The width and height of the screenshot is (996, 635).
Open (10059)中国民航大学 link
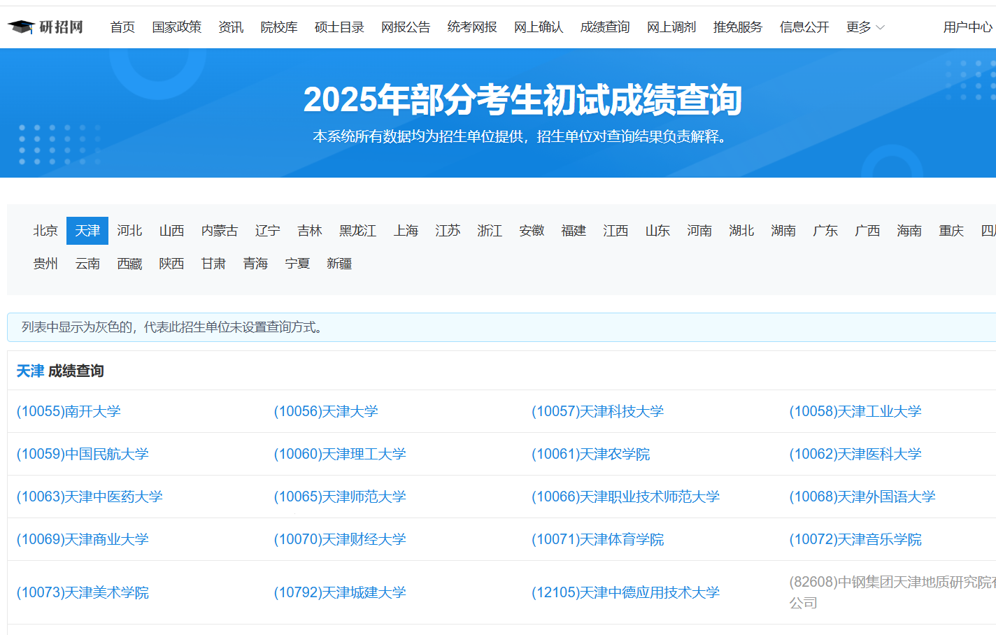[83, 454]
